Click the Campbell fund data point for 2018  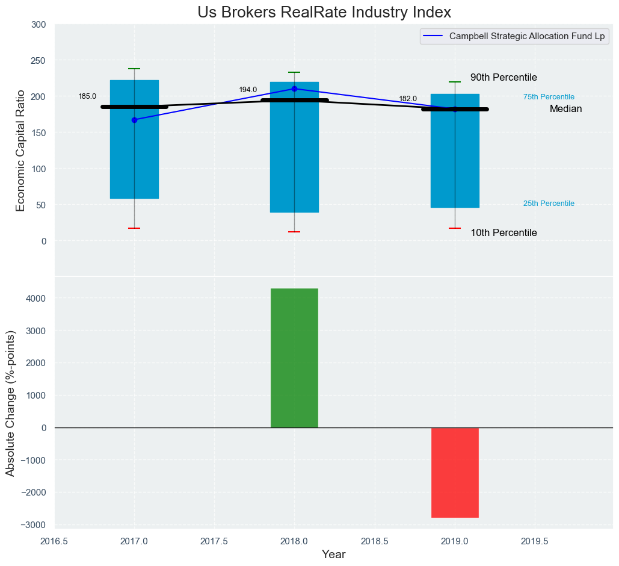pyautogui.click(x=294, y=89)
